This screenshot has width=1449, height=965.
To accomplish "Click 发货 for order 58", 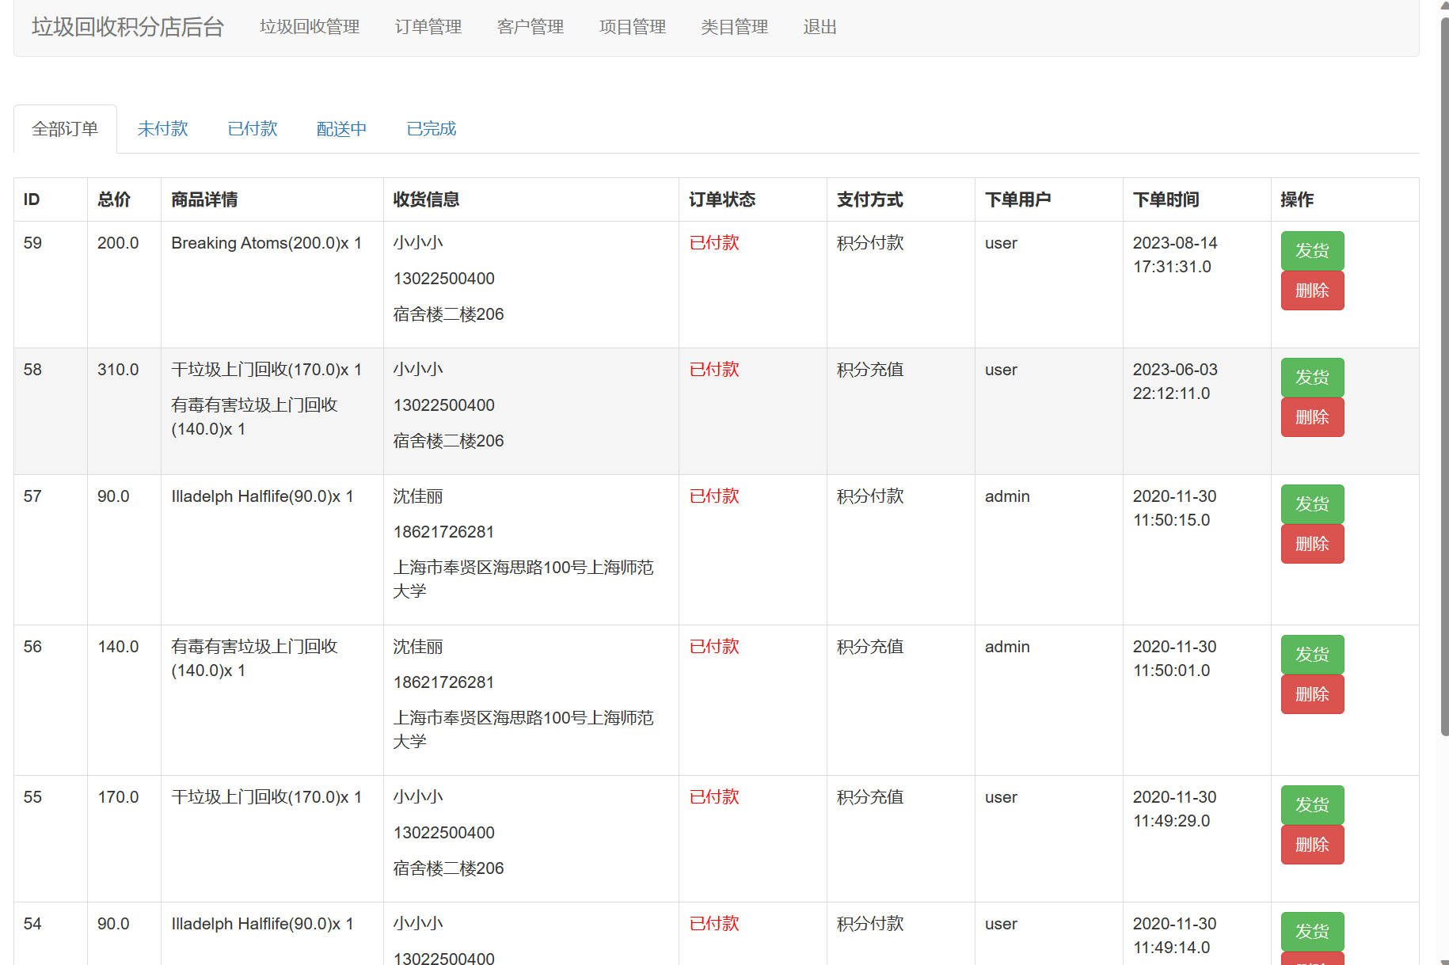I will [x=1311, y=377].
